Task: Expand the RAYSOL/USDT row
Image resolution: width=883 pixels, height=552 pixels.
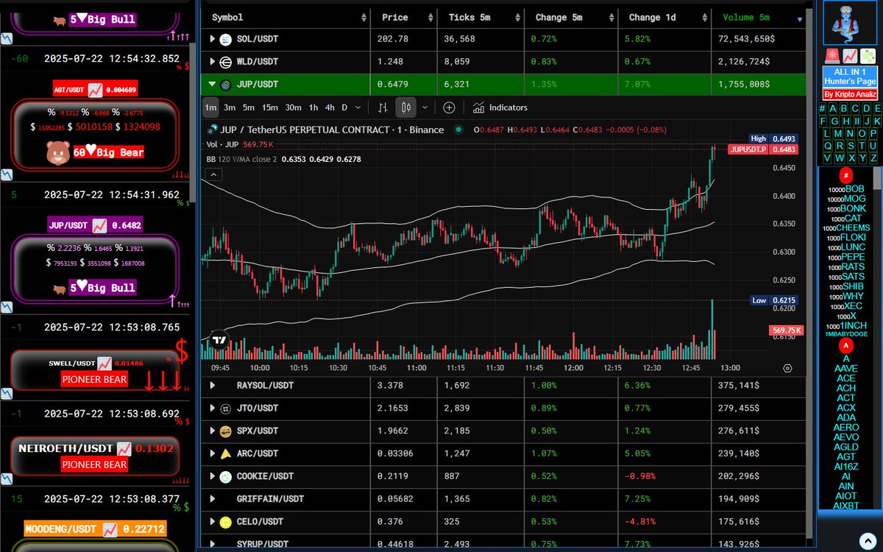Action: (213, 385)
